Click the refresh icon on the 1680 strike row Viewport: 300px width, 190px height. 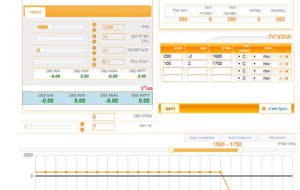click(281, 57)
